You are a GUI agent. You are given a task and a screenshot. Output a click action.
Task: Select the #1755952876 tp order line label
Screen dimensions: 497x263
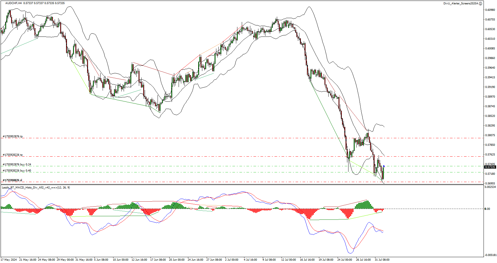(13, 136)
